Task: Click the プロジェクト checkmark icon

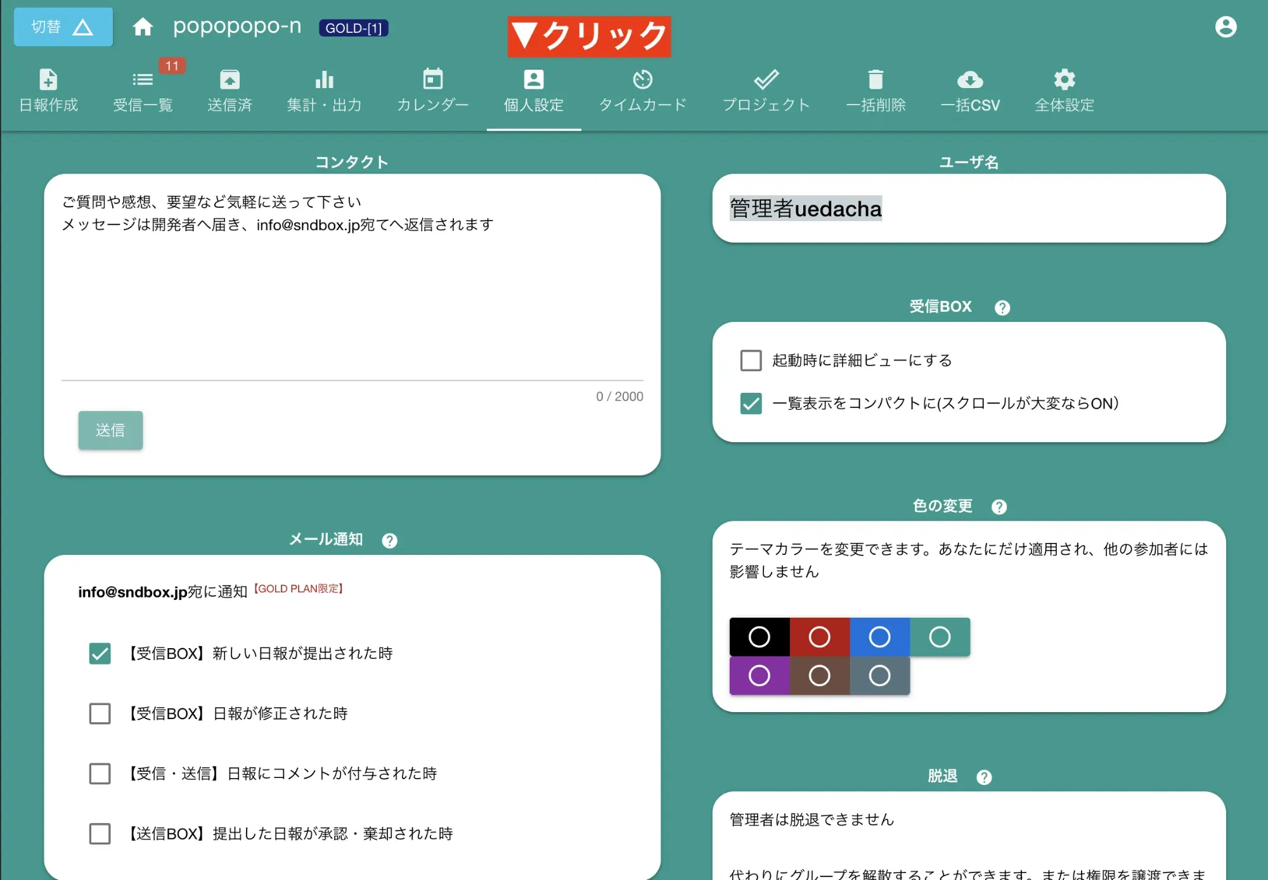Action: [766, 89]
